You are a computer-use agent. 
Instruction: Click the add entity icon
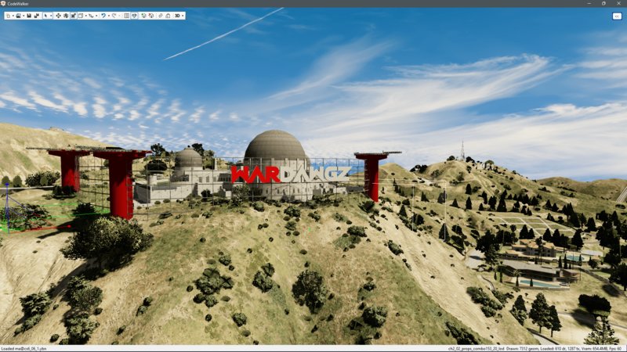(143, 16)
